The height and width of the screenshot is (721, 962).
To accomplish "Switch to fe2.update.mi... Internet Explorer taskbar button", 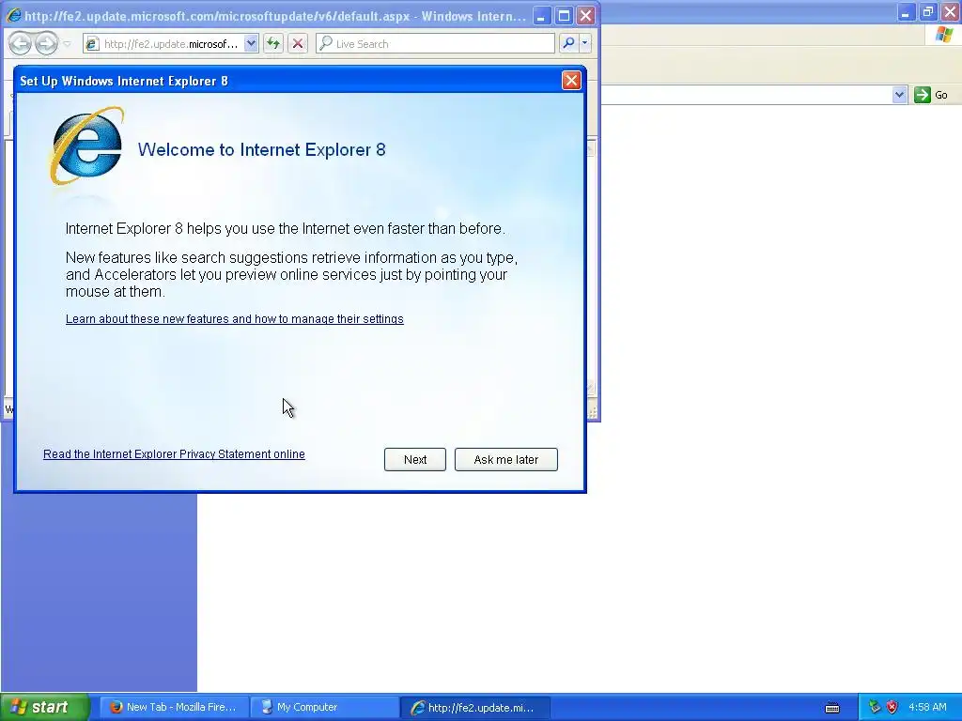I will (474, 707).
